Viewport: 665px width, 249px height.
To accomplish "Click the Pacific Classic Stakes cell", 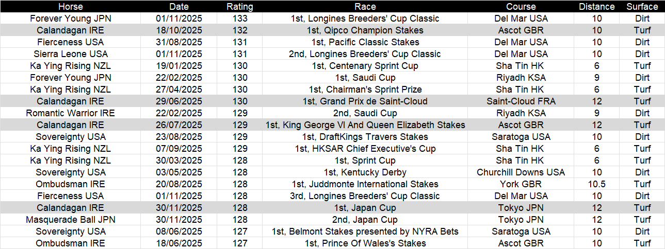I will click(365, 42).
